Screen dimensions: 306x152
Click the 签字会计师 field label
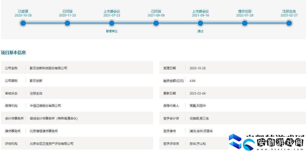coord(171,118)
